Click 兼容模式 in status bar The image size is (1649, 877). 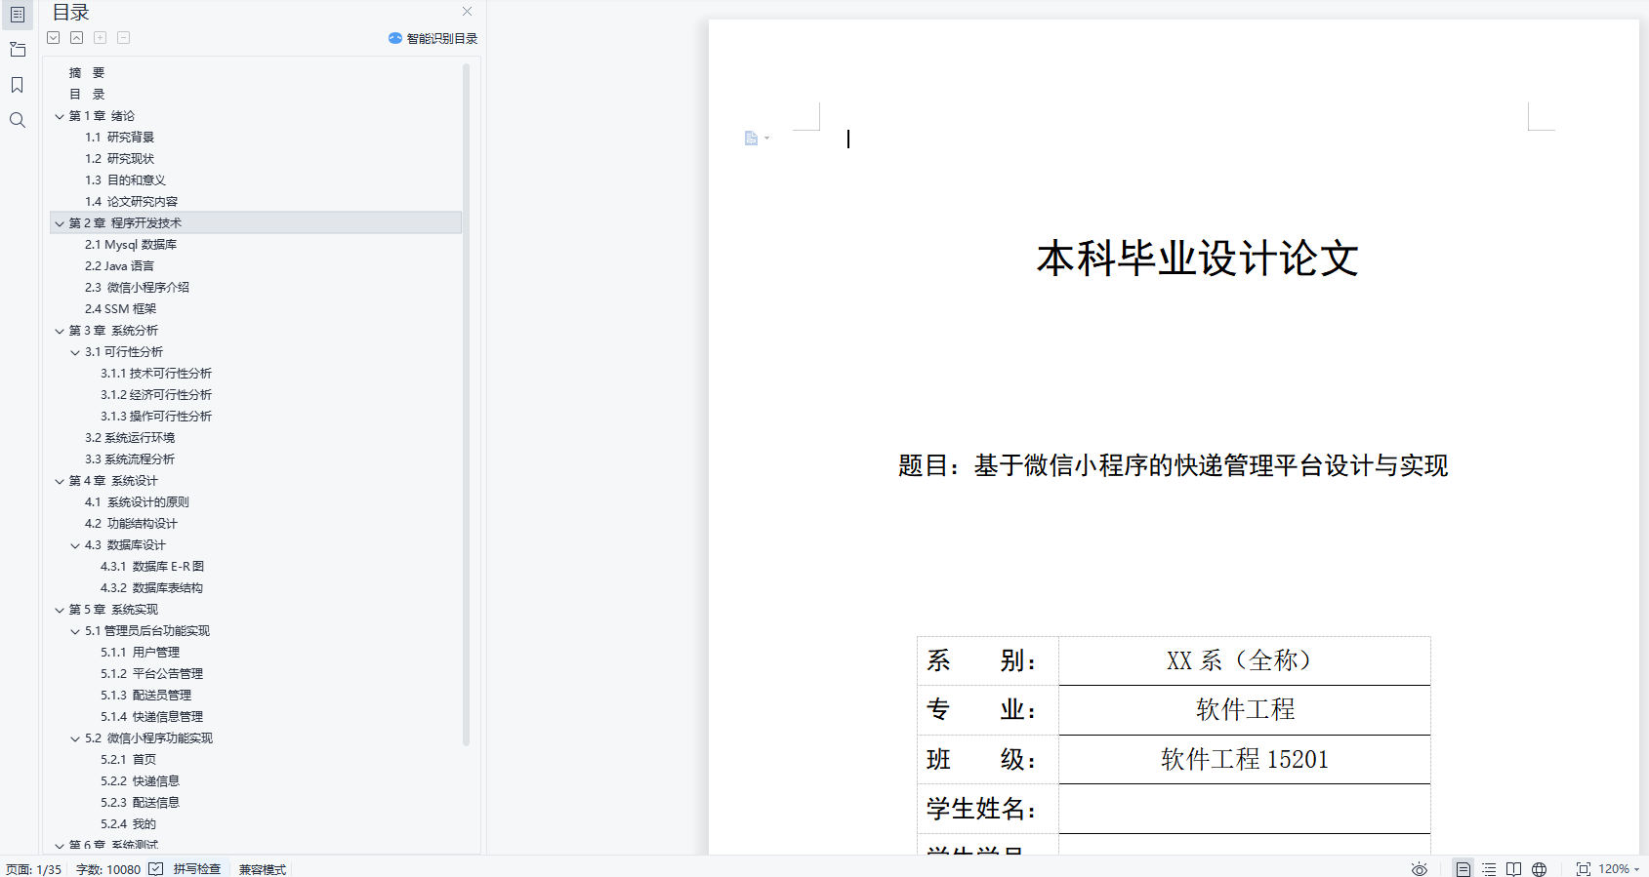click(x=263, y=869)
